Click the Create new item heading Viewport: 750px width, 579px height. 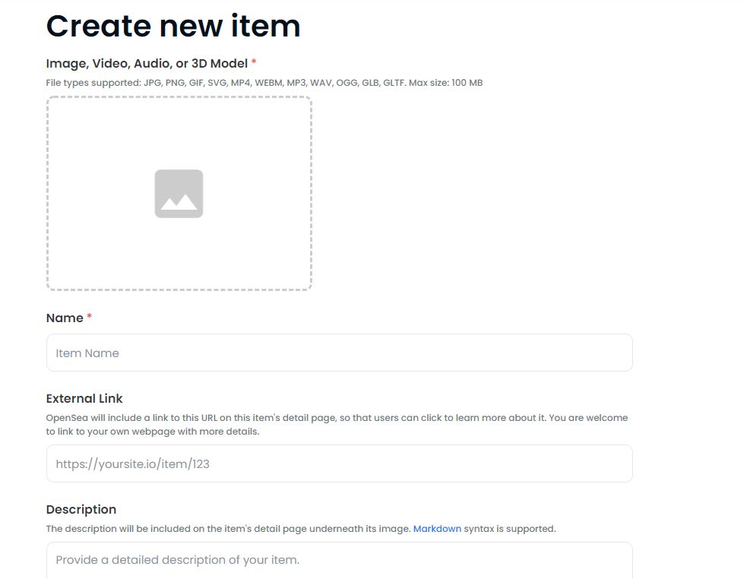point(173,26)
